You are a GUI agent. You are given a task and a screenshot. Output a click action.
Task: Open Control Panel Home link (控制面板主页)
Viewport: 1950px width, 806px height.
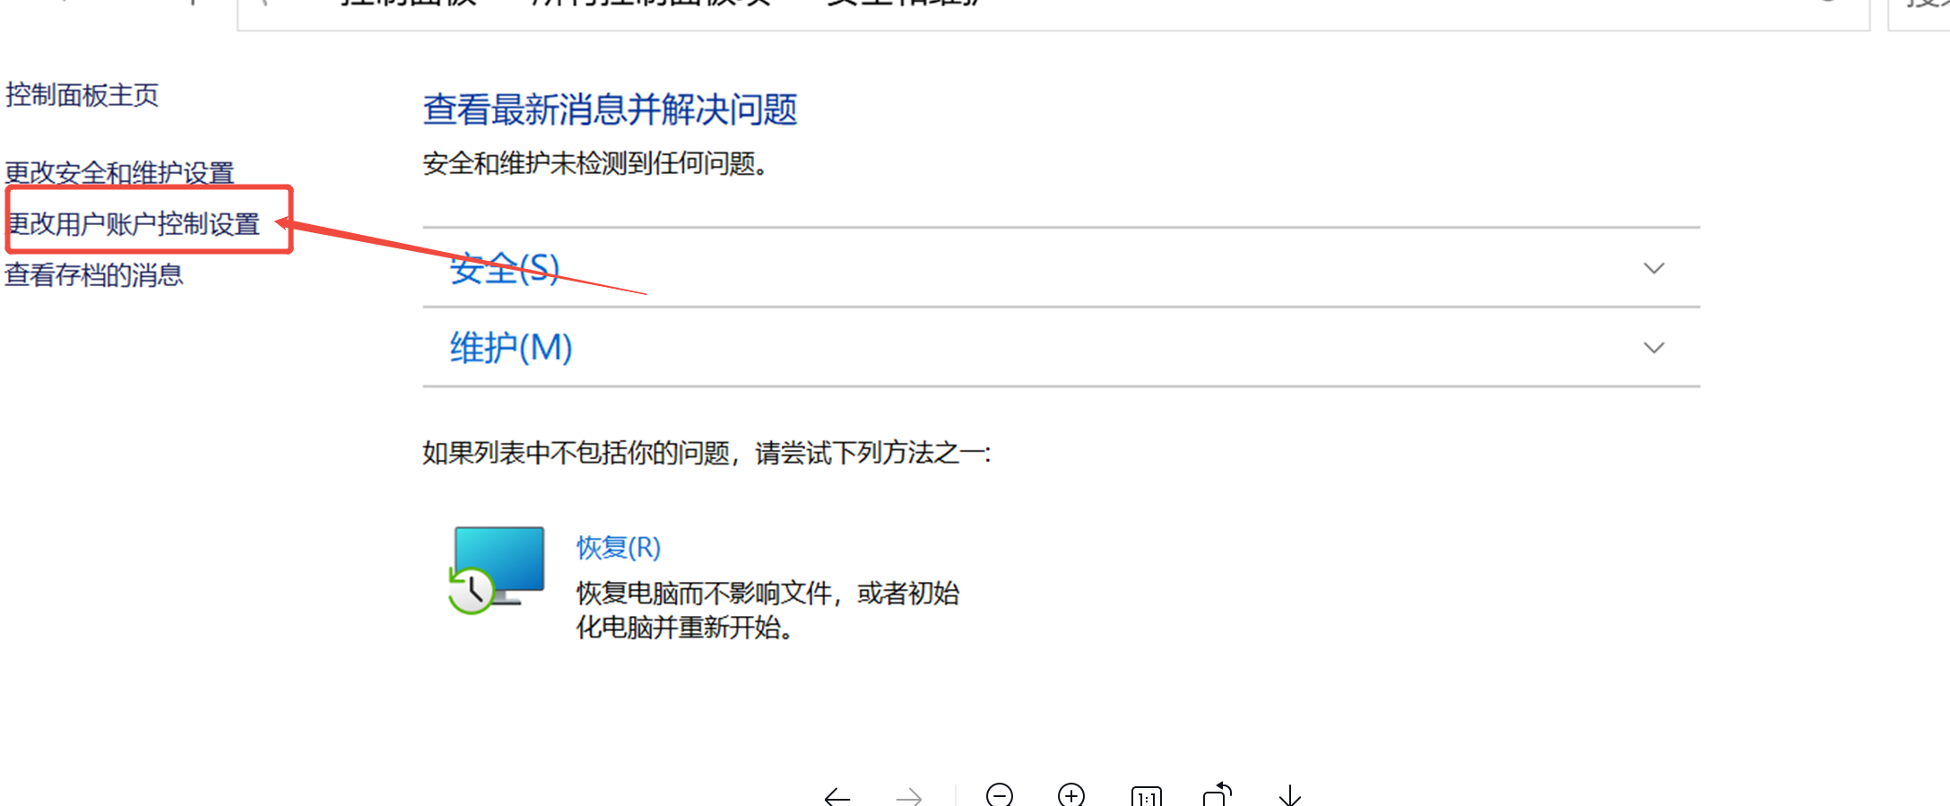pos(82,95)
